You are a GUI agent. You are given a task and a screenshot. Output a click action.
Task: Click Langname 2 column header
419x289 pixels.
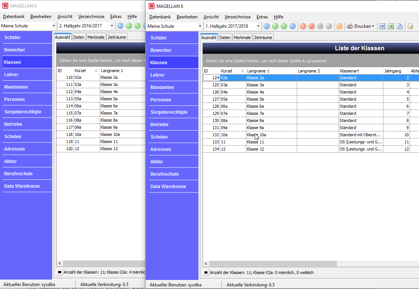pos(318,71)
